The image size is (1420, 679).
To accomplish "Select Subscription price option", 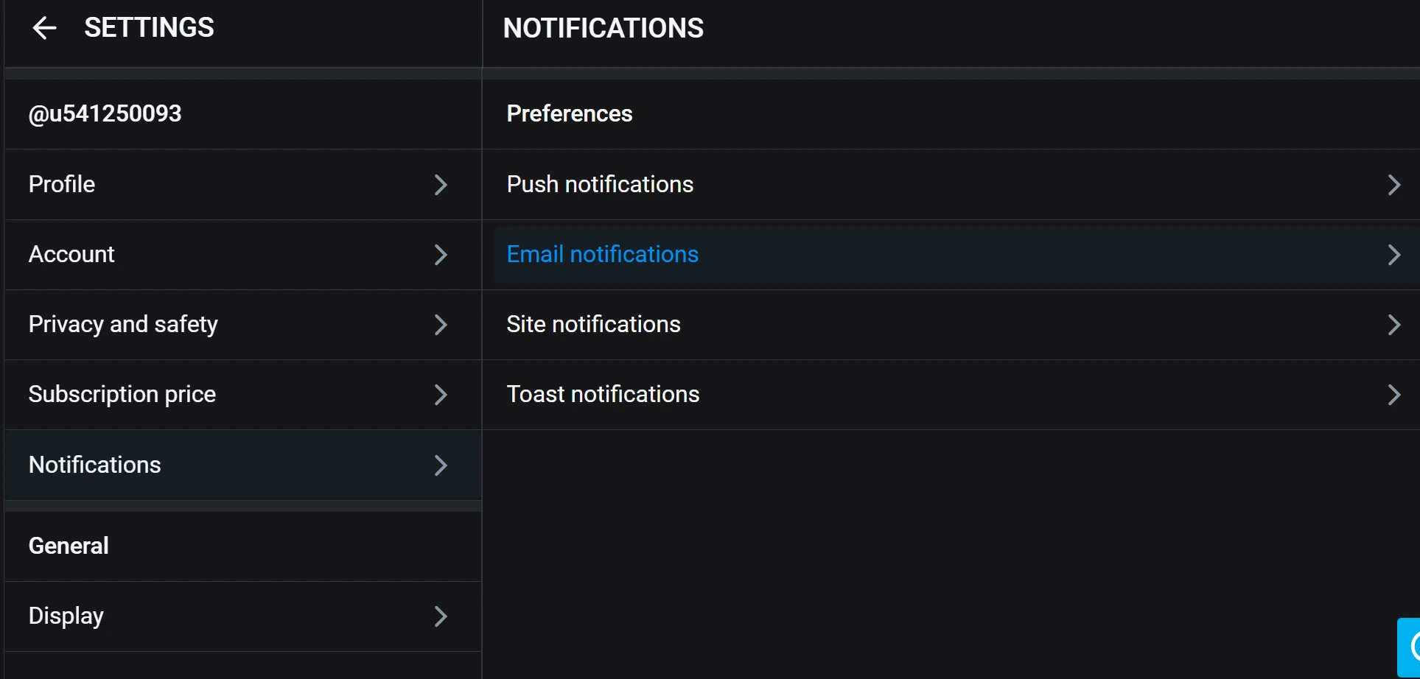I will point(122,395).
